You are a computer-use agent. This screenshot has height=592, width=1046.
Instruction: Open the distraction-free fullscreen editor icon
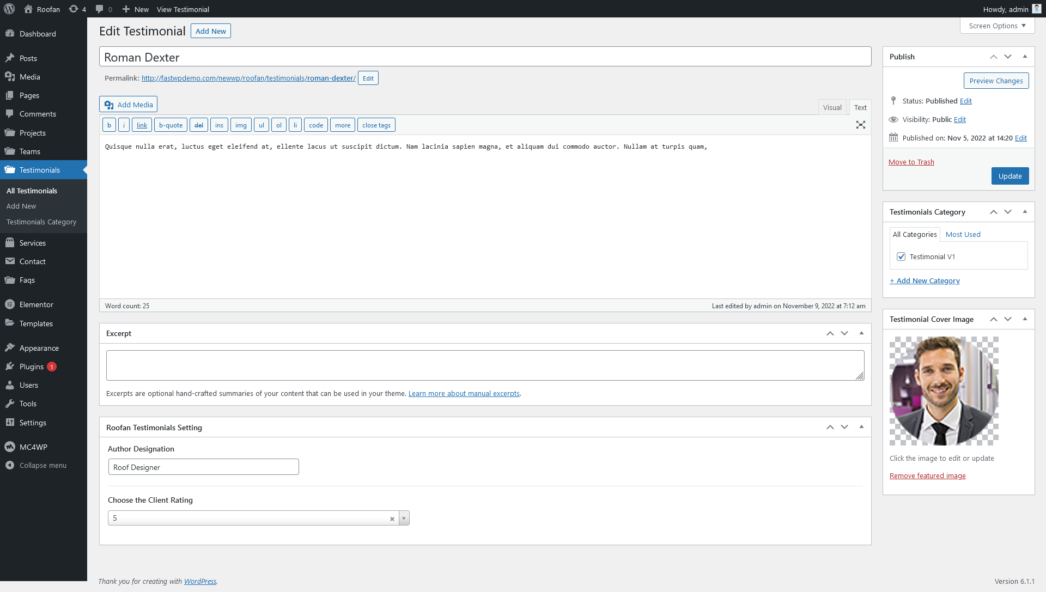coord(860,125)
